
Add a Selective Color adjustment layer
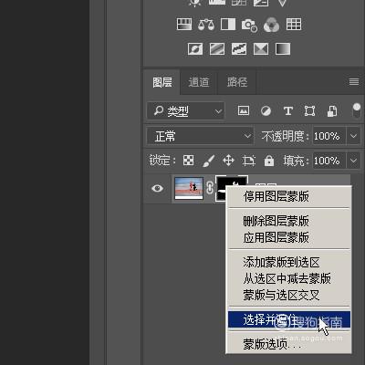coord(261,48)
